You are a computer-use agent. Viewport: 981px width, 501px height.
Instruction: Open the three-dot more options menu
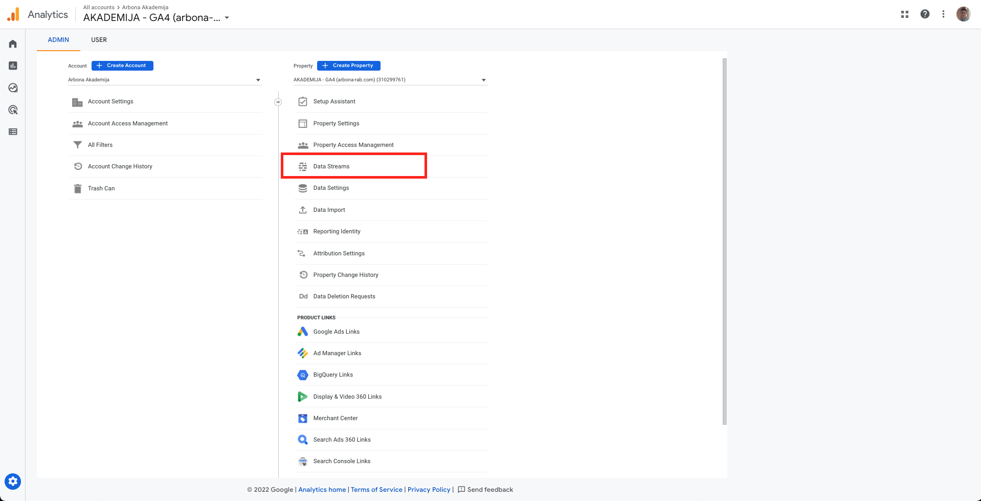[943, 14]
